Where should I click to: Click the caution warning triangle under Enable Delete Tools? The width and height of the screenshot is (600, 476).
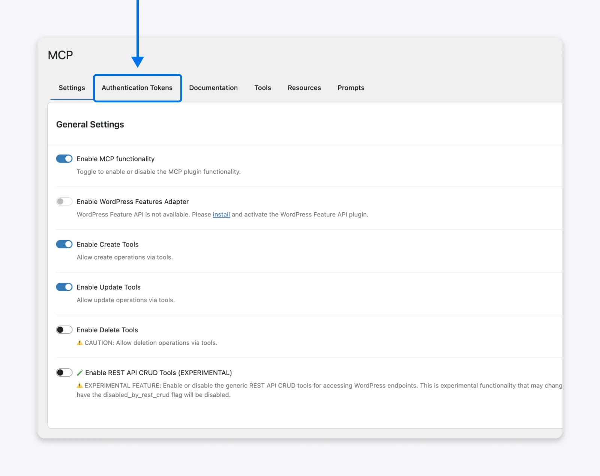click(x=79, y=342)
